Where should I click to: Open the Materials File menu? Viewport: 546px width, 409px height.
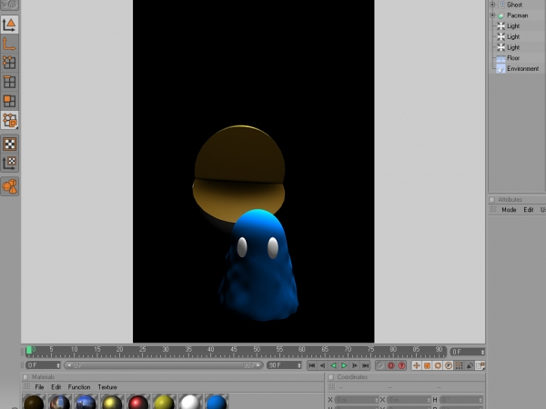pos(39,387)
